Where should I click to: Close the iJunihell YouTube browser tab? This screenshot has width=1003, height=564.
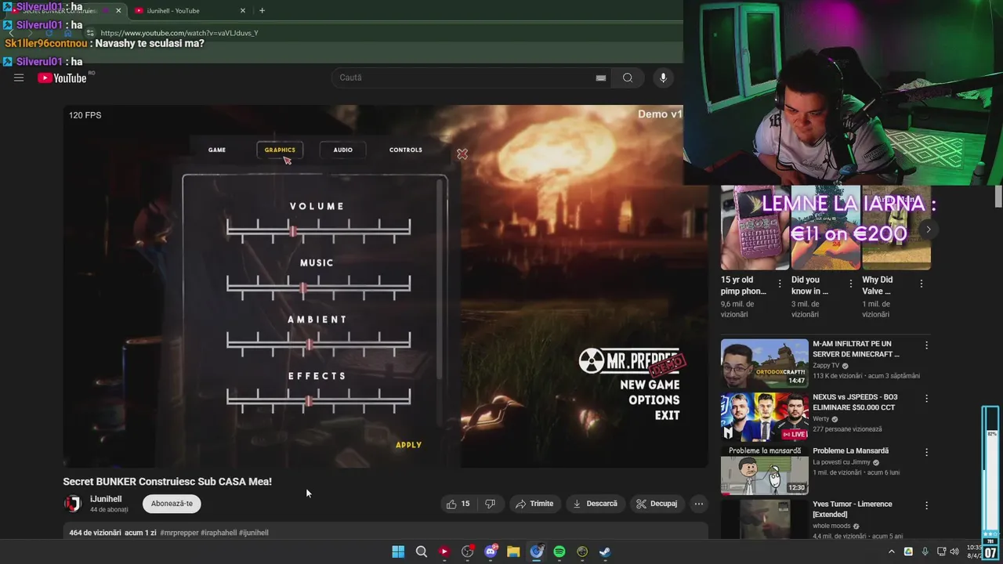click(x=242, y=11)
